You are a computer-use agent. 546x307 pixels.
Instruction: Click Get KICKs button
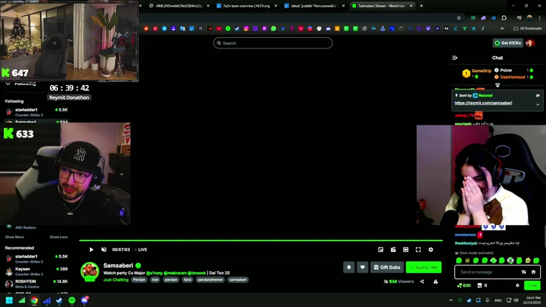[508, 43]
